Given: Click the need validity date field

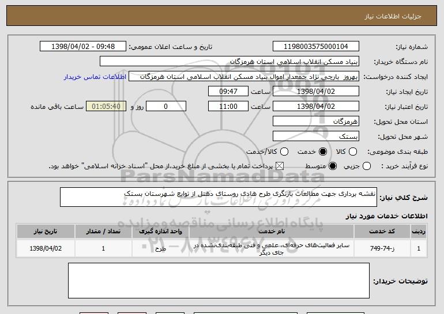Looking at the screenshot, I should coord(316,107).
